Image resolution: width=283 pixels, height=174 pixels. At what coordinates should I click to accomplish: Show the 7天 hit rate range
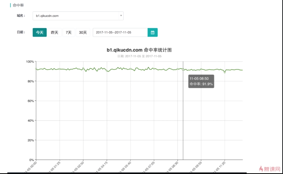(x=69, y=32)
